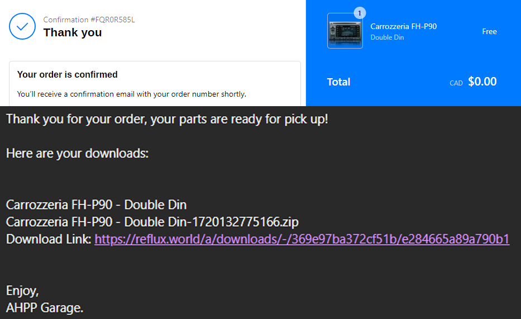521x319 pixels.
Task: Click the confirmation email notice text
Action: 131,94
